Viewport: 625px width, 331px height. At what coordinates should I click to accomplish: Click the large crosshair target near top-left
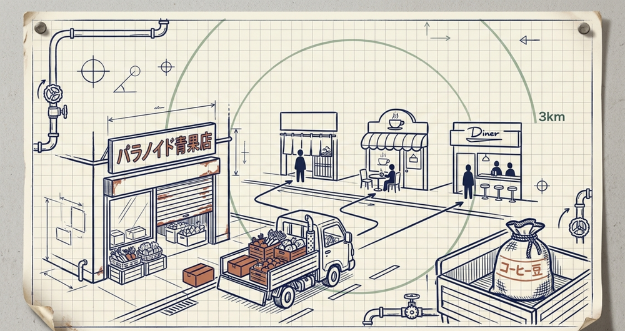point(93,72)
